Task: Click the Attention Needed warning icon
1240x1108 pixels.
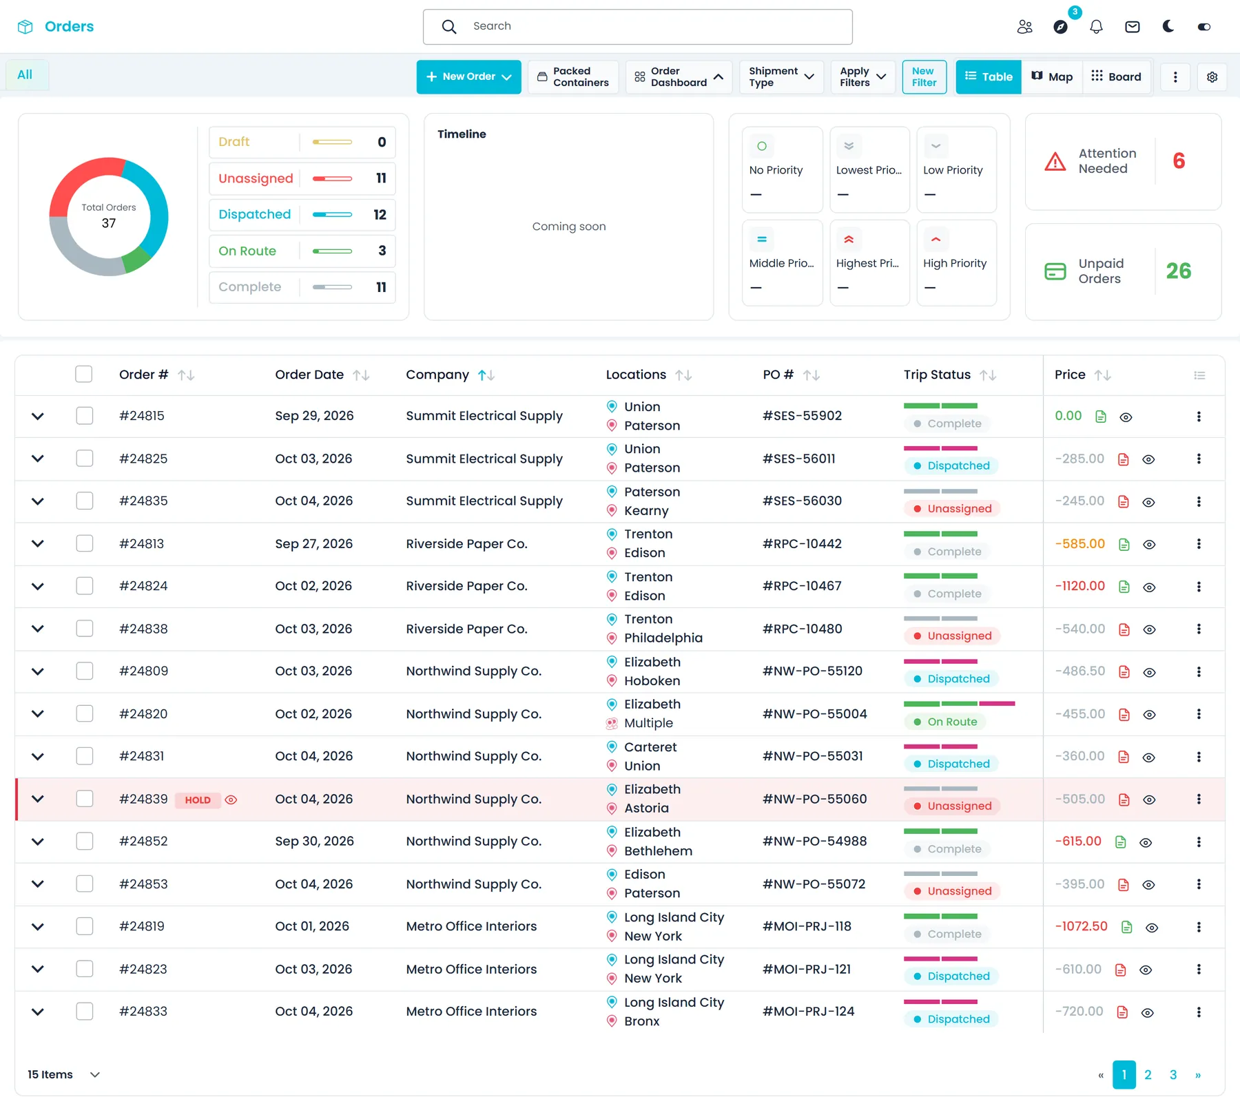Action: 1055,161
